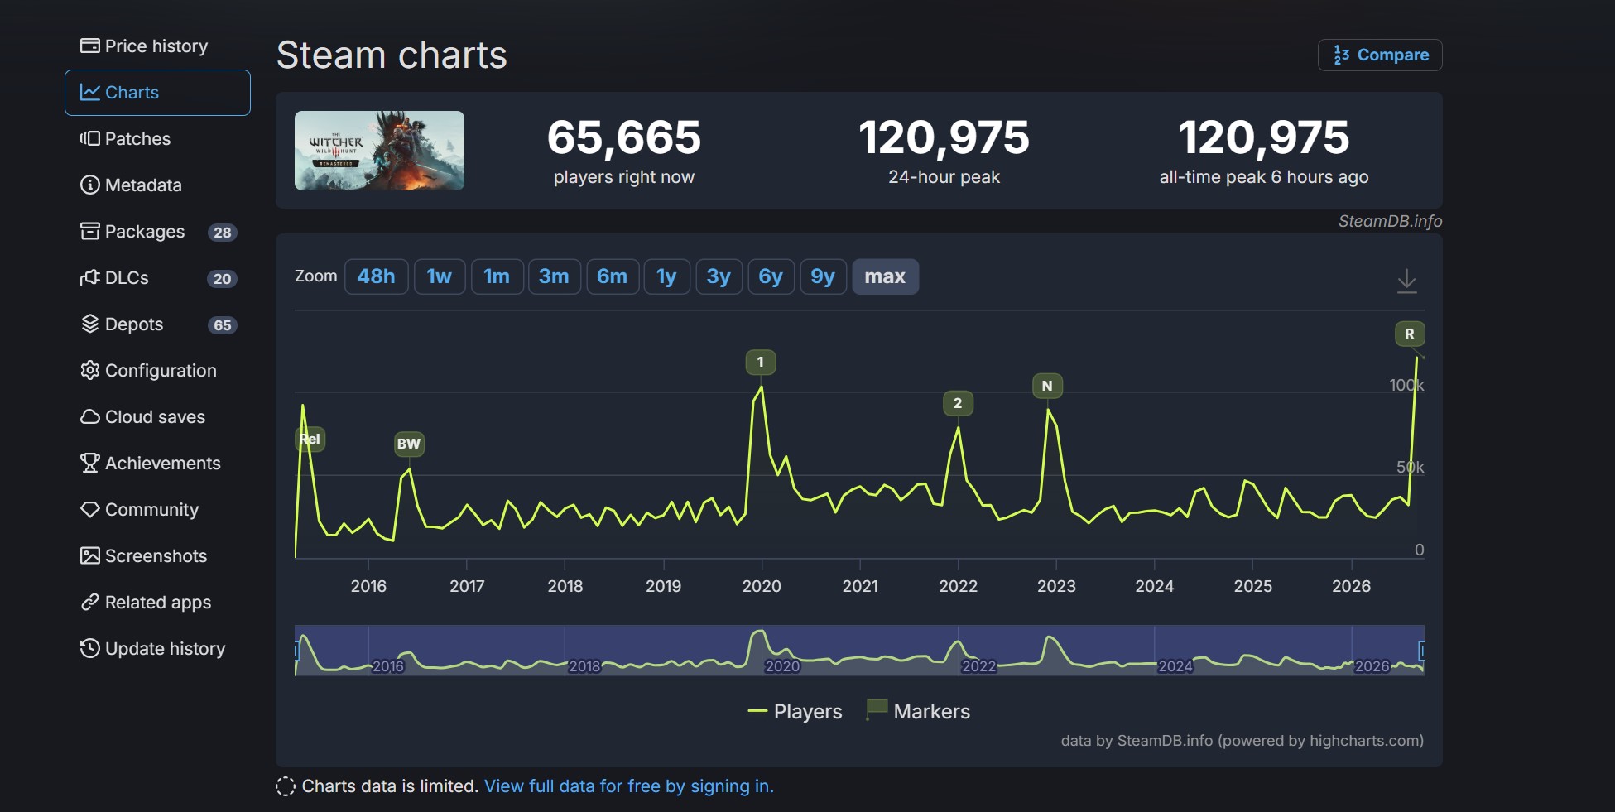Click the Compare button
1615x812 pixels.
(1380, 55)
